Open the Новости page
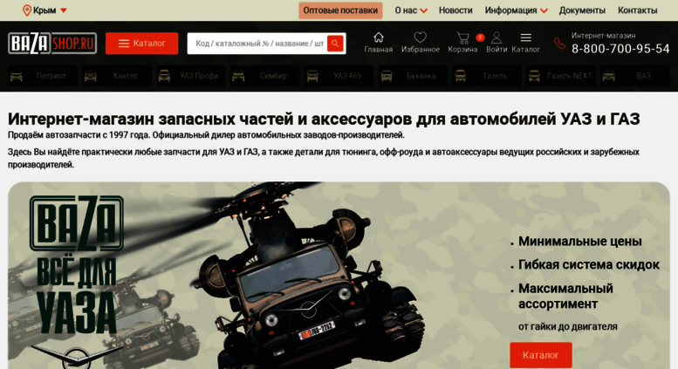The image size is (678, 369). (455, 10)
